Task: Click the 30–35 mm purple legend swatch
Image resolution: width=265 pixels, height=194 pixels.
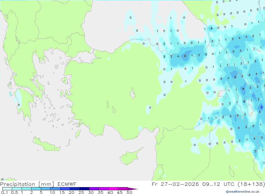Action: point(94,189)
